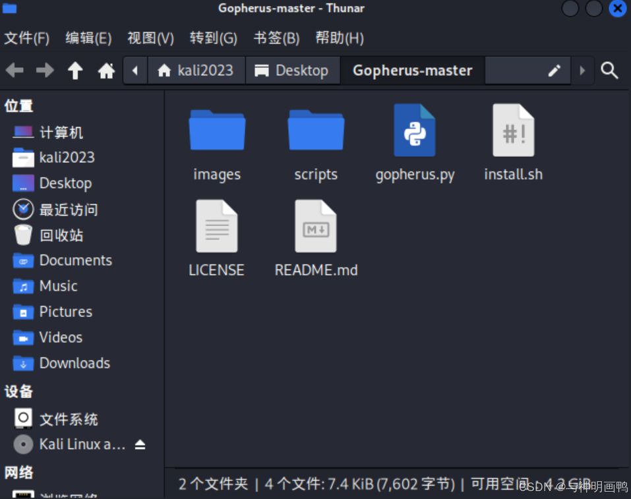Select the images folder icon
Viewport: 631px width, 499px height.
tap(217, 130)
